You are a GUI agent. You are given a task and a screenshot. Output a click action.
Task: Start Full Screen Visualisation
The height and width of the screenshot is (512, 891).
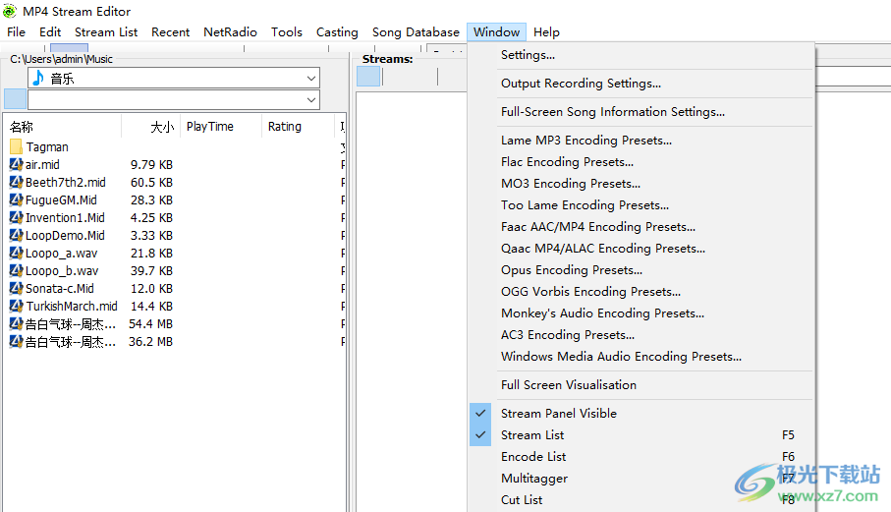[x=640, y=384]
